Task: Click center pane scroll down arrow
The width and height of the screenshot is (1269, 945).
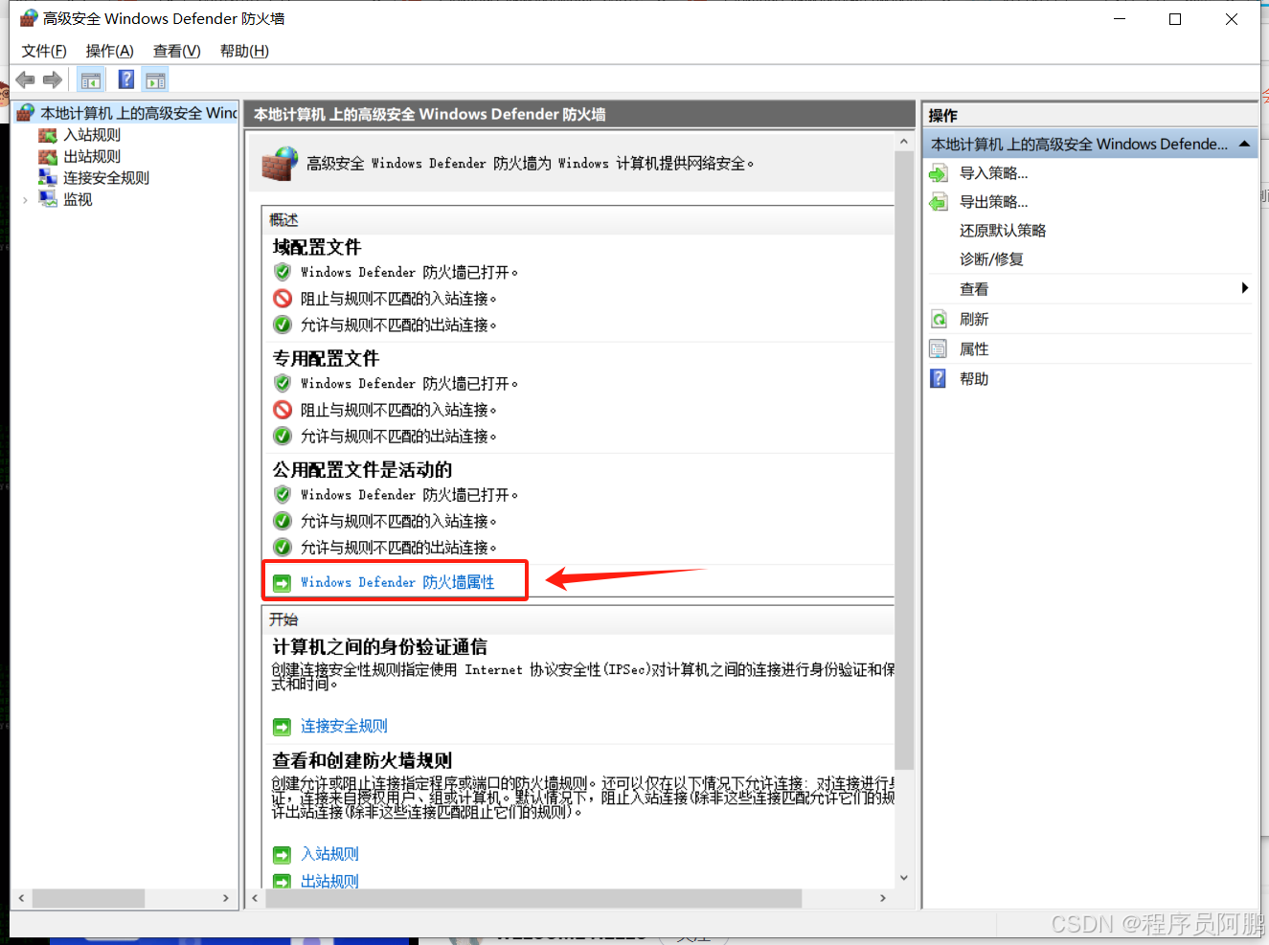Action: tap(904, 878)
